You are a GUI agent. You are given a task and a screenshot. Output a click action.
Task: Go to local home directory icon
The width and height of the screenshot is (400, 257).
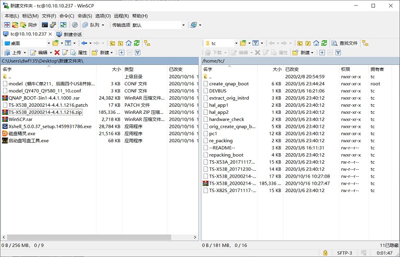coord(128,43)
